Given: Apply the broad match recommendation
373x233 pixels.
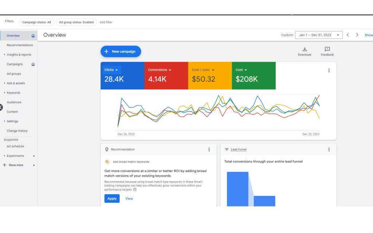Looking at the screenshot, I should tap(112, 199).
